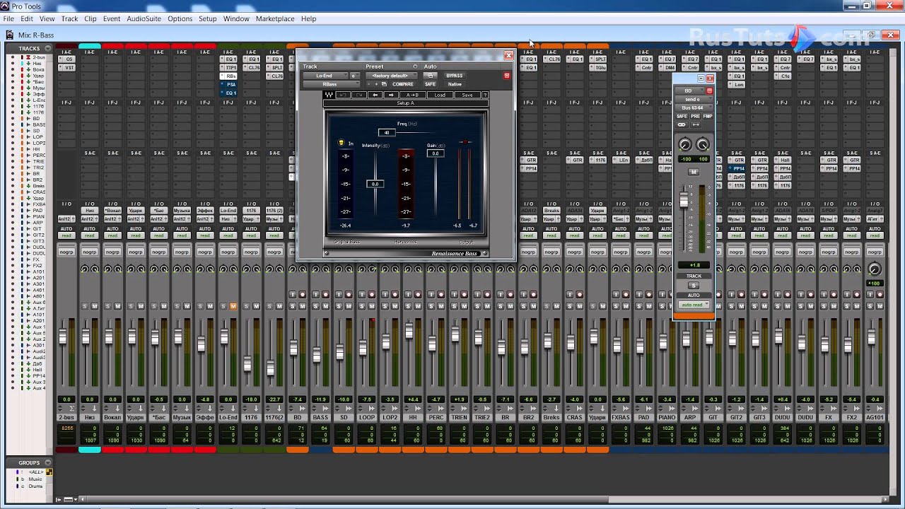Screen dimensions: 905x509
Task: Click the Setup A bar in the RBass plugin
Action: (x=406, y=103)
